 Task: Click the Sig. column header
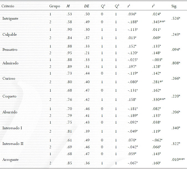click(174, 6)
